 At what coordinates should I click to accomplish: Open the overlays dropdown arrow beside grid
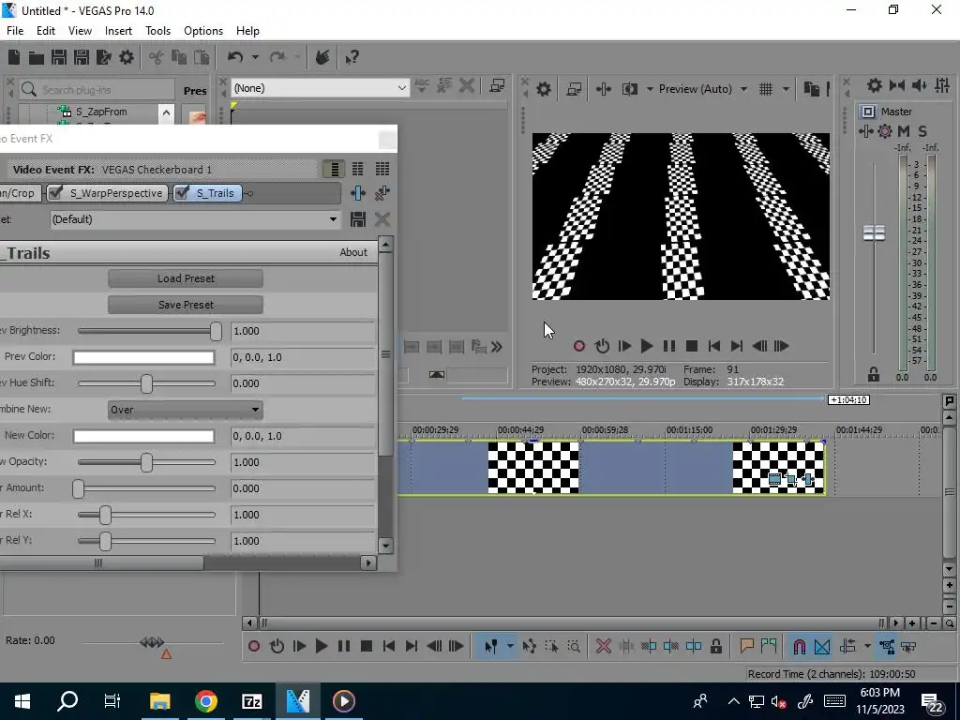point(786,89)
